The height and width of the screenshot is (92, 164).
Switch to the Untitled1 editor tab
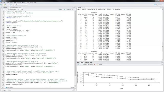pos(5,8)
